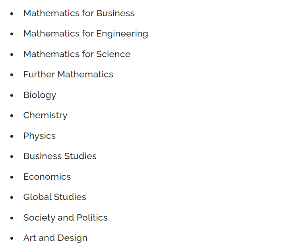Click Society and Politics item
The image size is (291, 248).
pos(66,217)
